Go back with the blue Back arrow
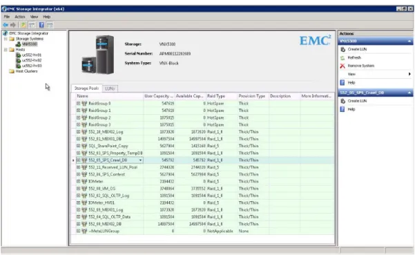Screen dimensions: 415x255 6,25
